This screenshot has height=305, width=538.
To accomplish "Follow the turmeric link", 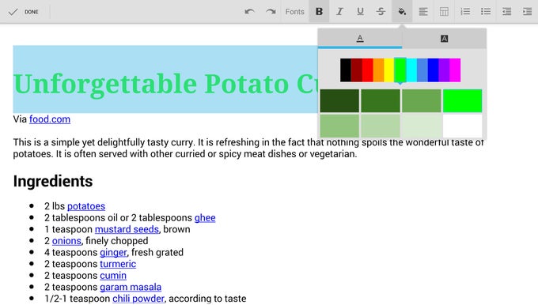I will tap(118, 264).
